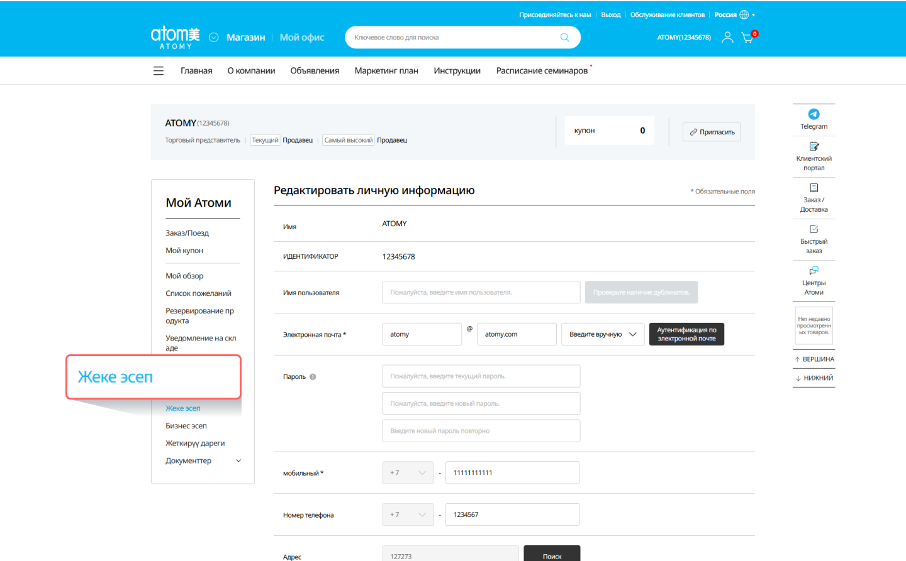Screen dimensions: 906x561
Task: Focus the Номер телефона number field
Action: [512, 515]
